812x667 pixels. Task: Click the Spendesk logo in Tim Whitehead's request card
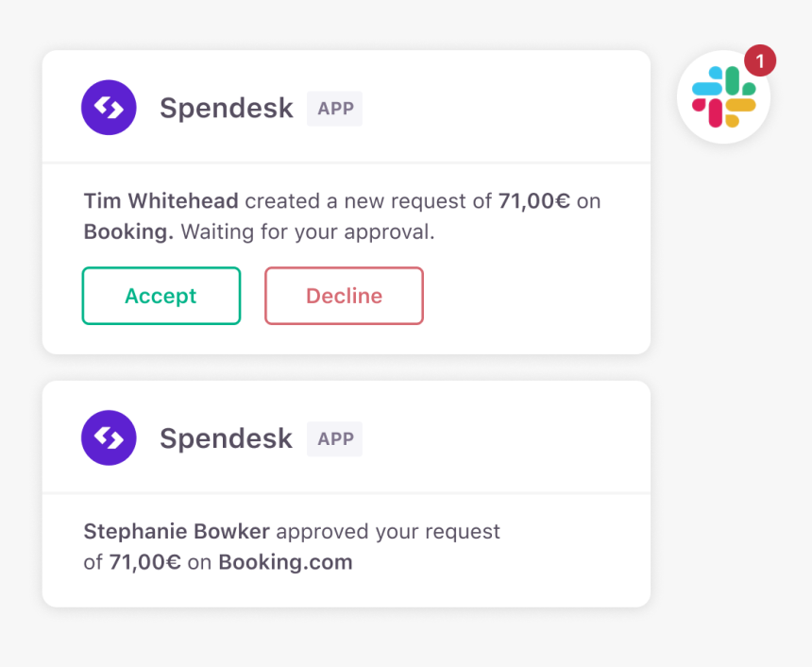click(x=109, y=108)
